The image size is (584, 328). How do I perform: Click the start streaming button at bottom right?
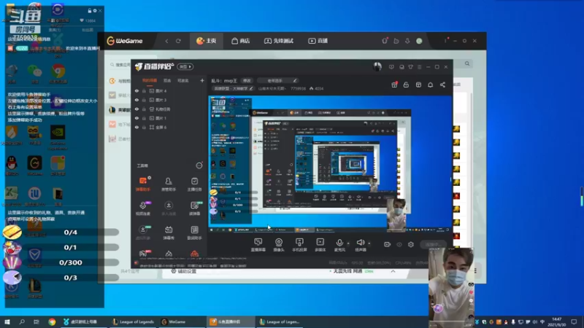432,244
